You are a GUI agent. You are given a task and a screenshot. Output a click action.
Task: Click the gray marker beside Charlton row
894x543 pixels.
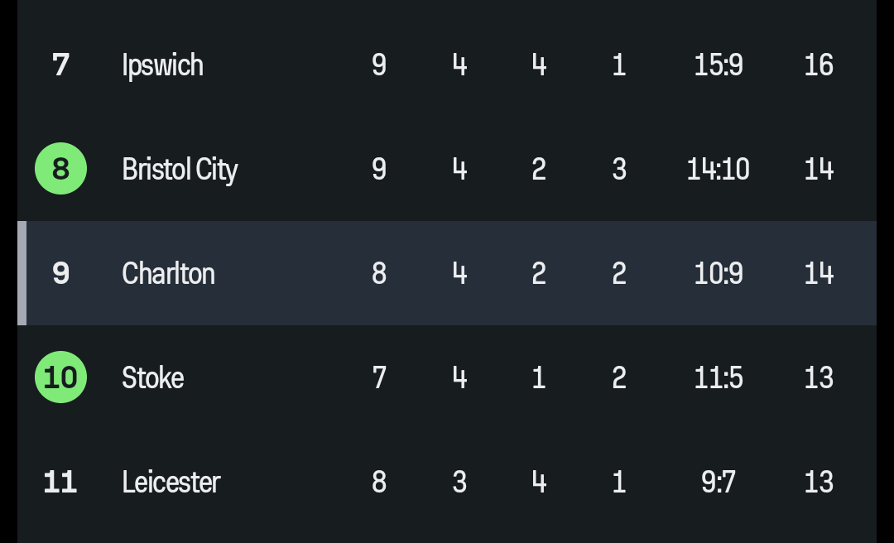click(x=22, y=273)
